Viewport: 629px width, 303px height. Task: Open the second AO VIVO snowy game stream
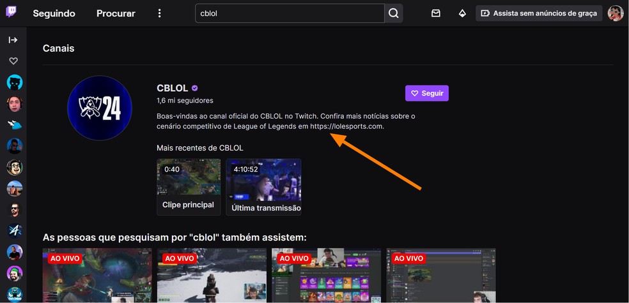point(212,276)
